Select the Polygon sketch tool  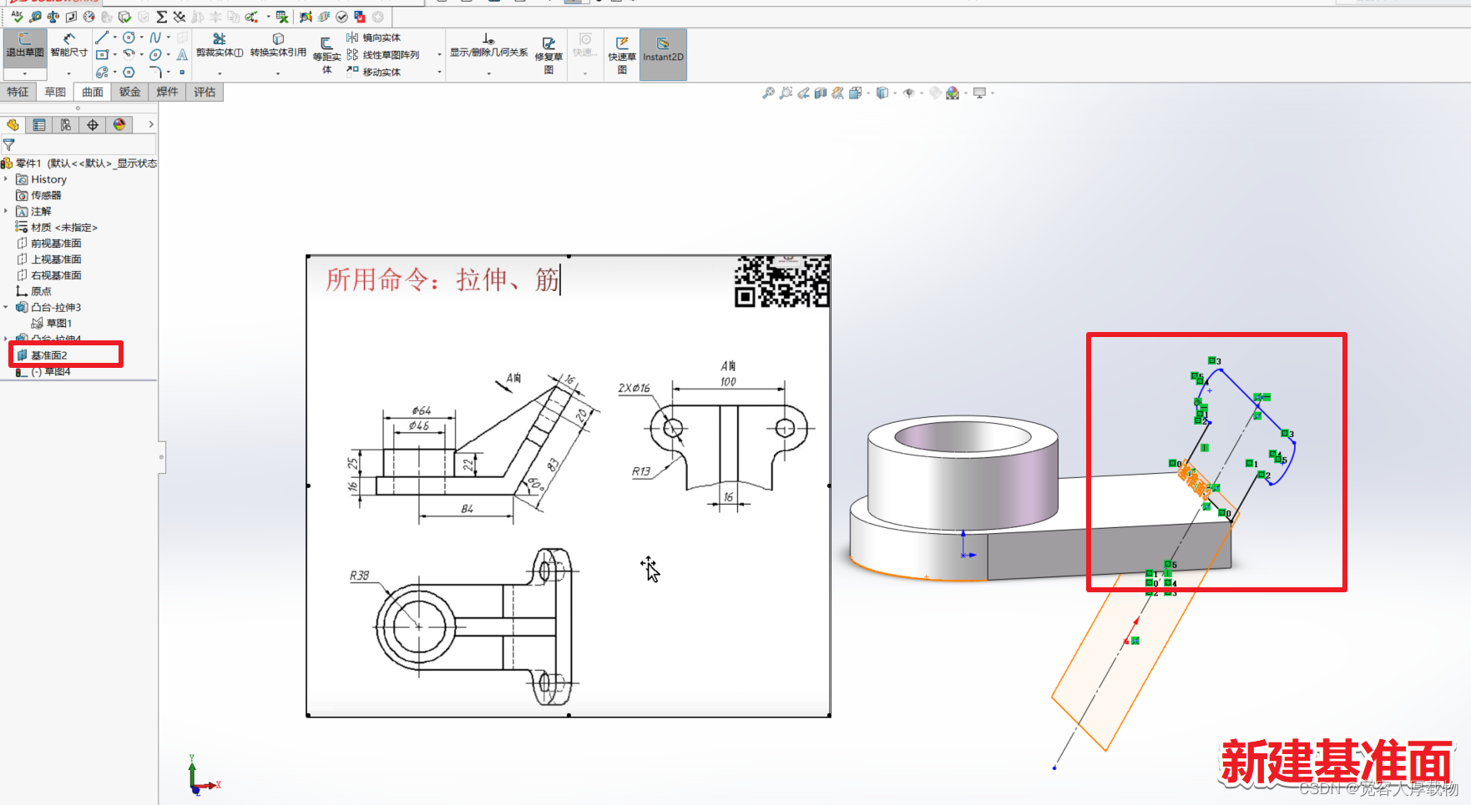[129, 73]
